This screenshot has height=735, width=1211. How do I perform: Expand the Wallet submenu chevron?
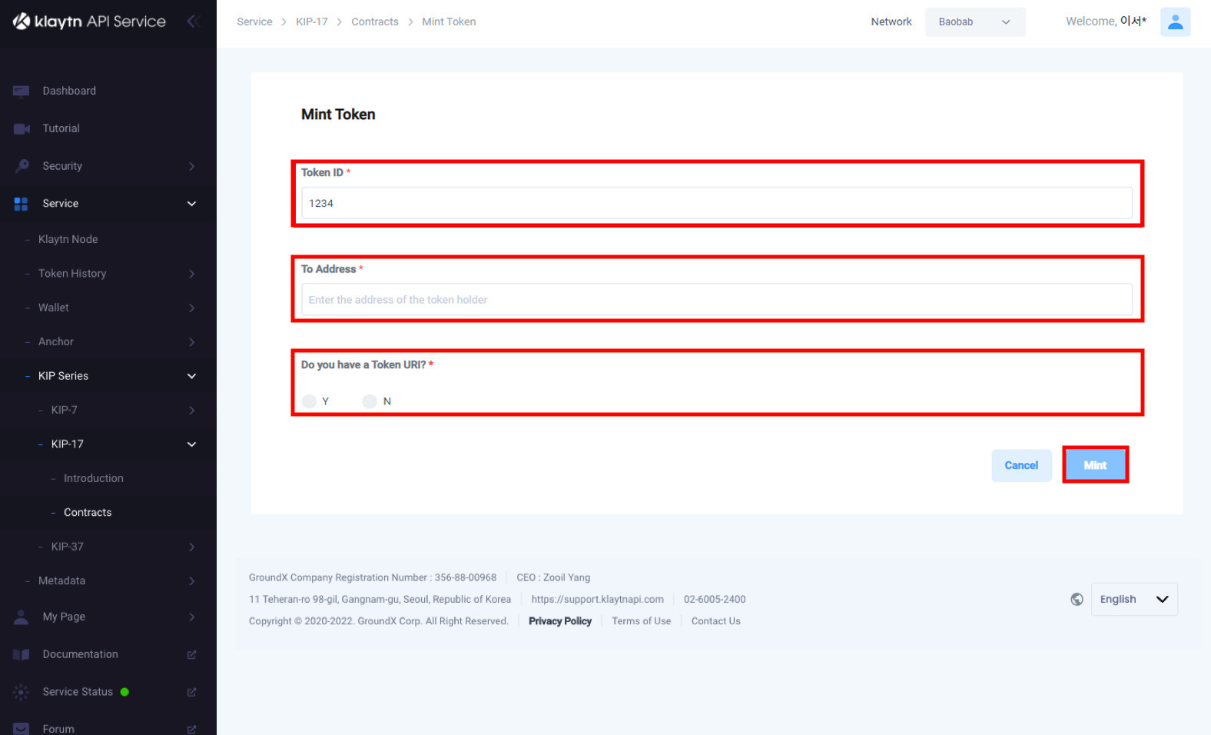click(x=191, y=308)
